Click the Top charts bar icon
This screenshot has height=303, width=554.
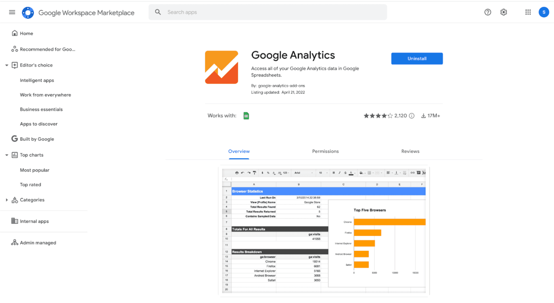[14, 155]
